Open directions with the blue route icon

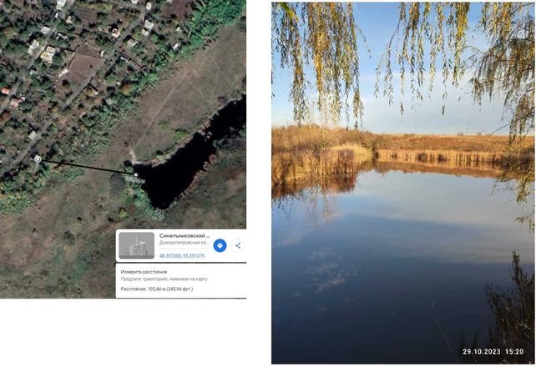220,245
